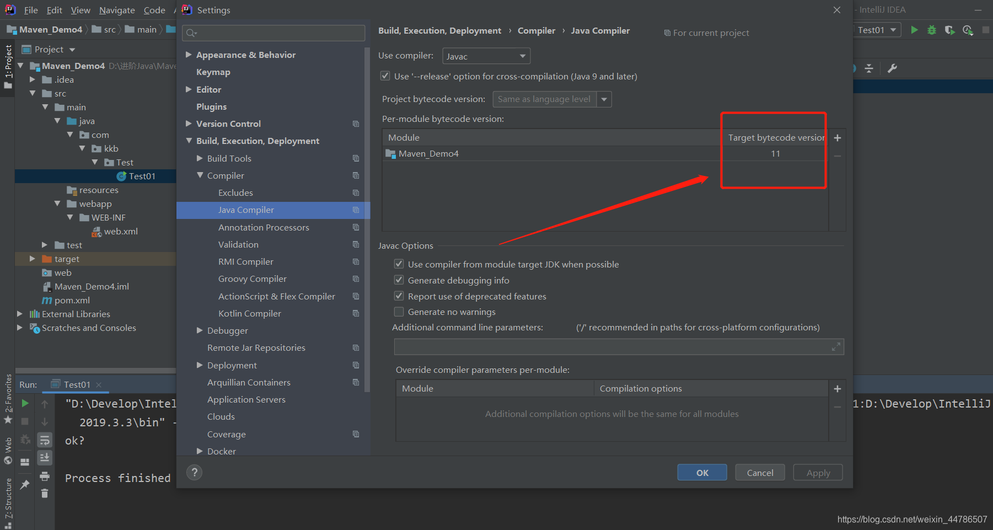Expand the target folder in project tree

point(33,259)
